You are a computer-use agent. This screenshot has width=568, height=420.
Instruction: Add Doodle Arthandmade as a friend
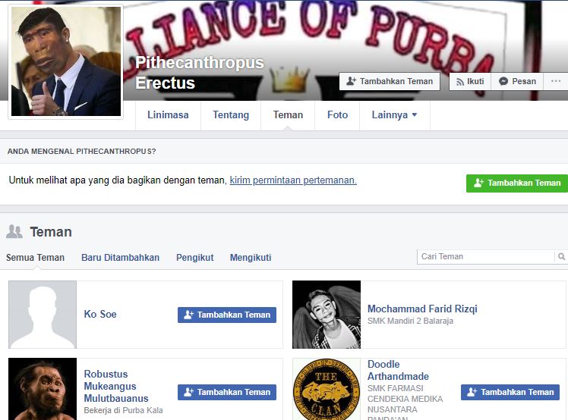tap(510, 392)
